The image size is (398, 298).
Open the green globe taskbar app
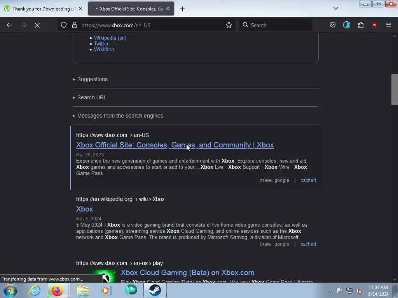(131, 290)
